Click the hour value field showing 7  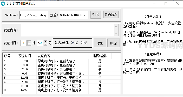tap(24, 43)
